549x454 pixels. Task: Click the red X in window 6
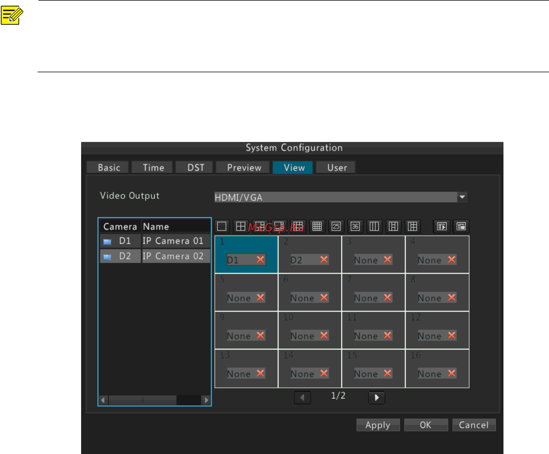coord(324,297)
